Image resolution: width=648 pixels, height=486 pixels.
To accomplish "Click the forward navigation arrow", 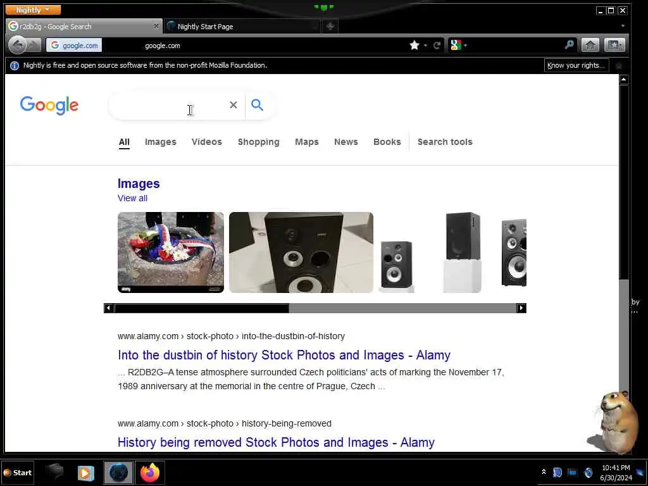I will (34, 45).
